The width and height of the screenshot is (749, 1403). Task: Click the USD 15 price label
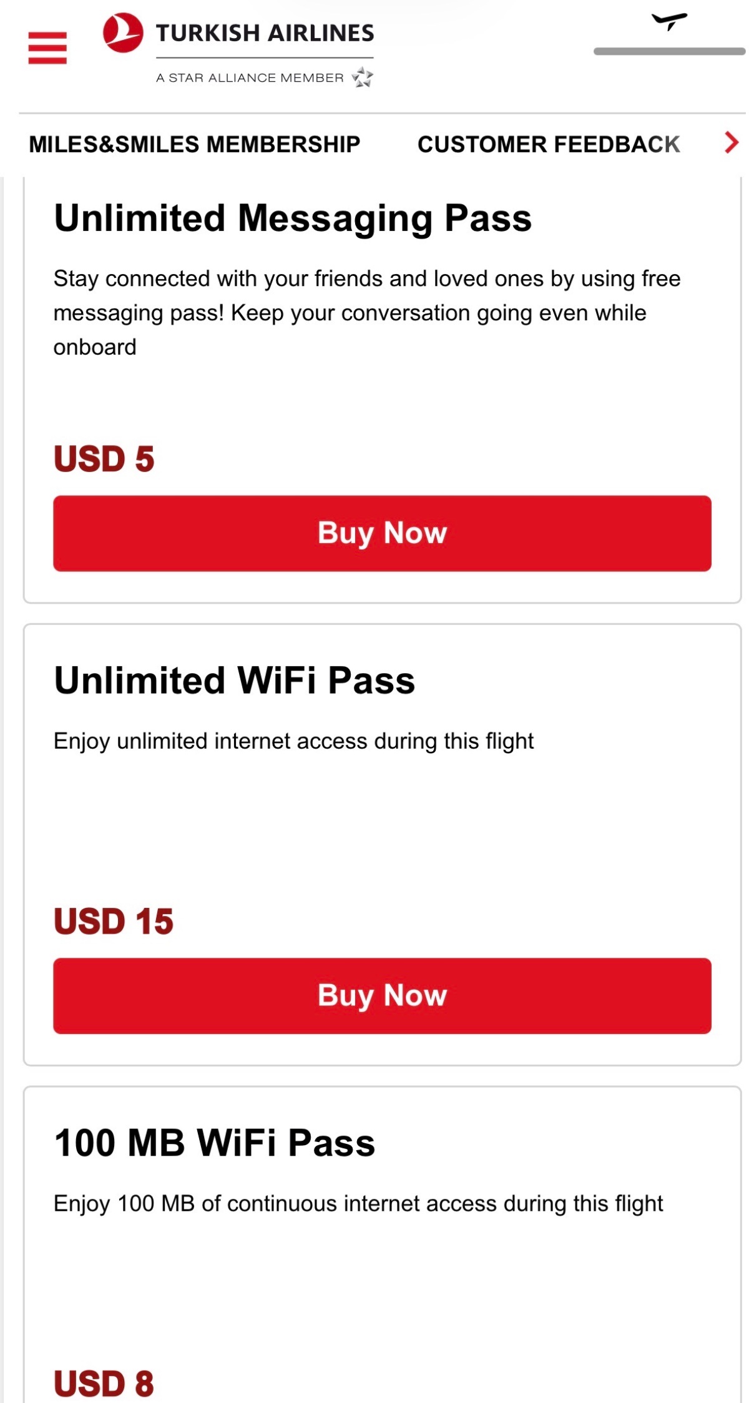(114, 922)
